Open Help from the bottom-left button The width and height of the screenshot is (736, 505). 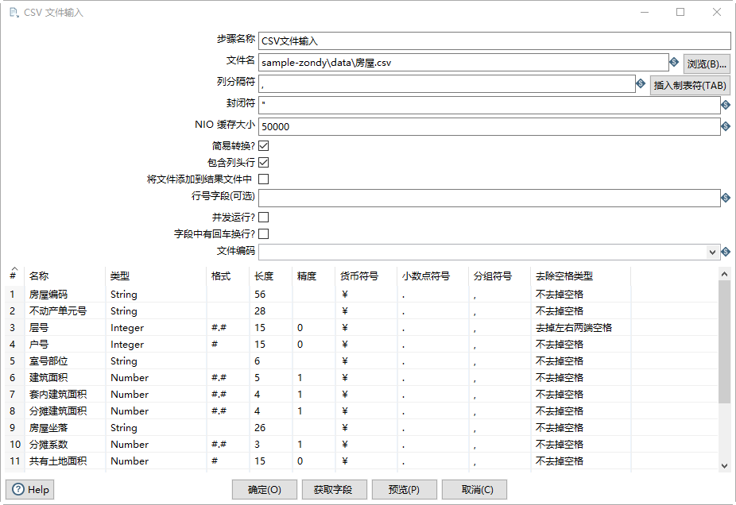pyautogui.click(x=30, y=490)
